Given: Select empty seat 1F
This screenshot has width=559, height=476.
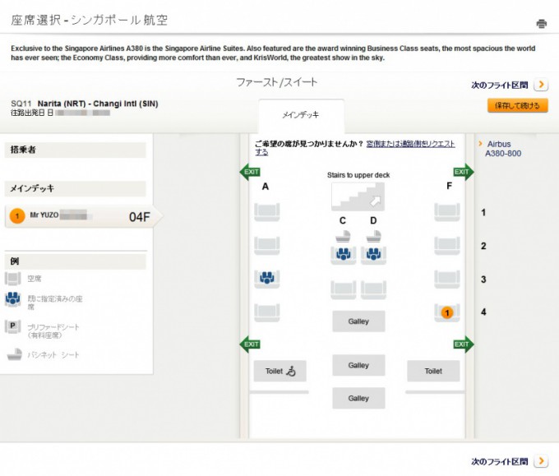Looking at the screenshot, I should pyautogui.click(x=447, y=212).
